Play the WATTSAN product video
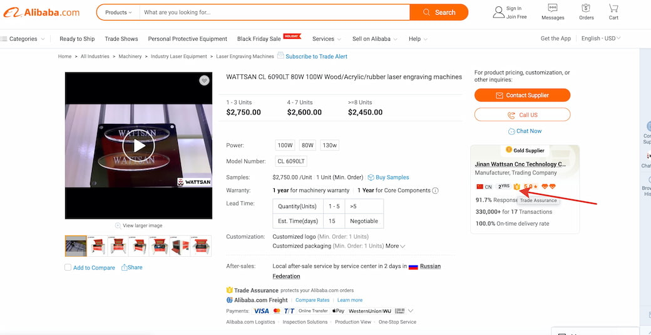 pos(138,146)
